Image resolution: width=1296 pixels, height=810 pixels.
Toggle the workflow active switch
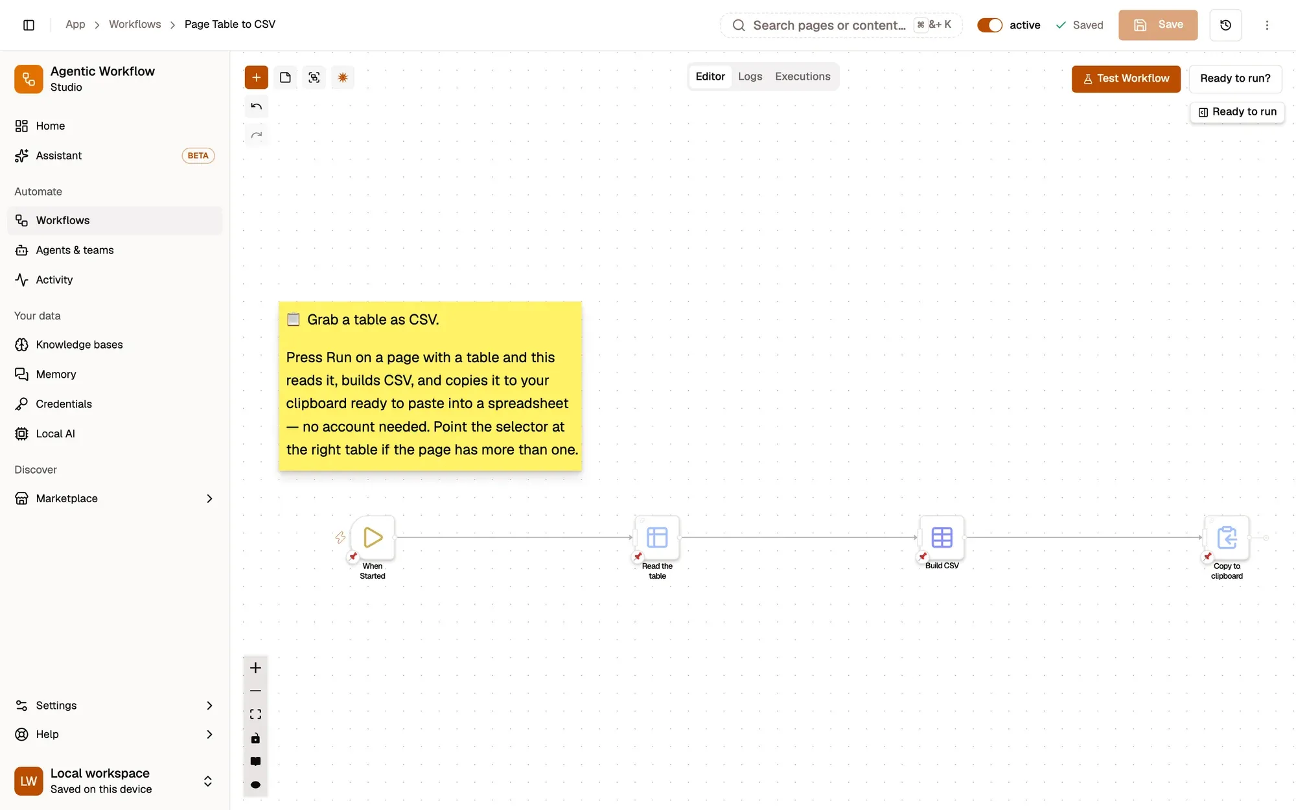click(989, 25)
